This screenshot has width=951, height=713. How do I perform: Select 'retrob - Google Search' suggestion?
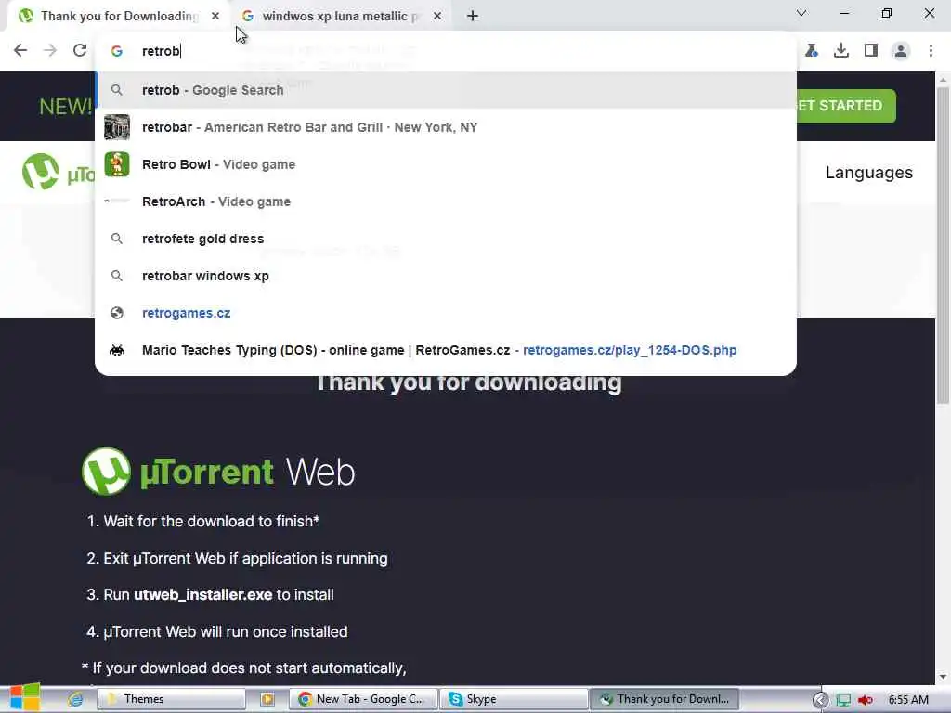[x=446, y=90]
